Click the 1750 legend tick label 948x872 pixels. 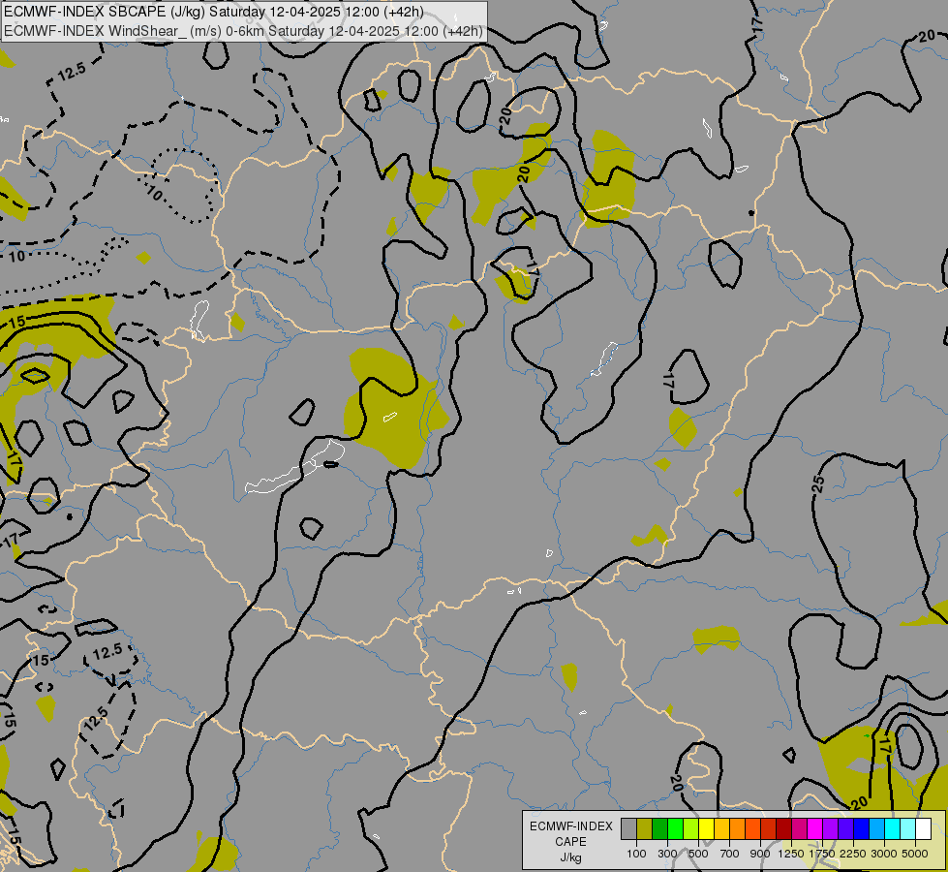tap(823, 854)
